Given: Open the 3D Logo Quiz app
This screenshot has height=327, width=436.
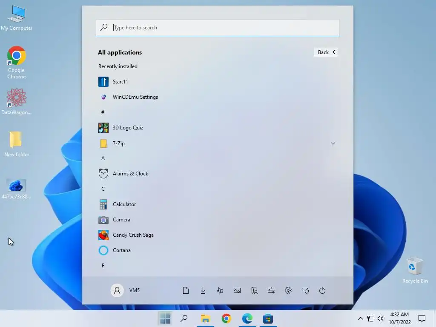Looking at the screenshot, I should pyautogui.click(x=218, y=128).
